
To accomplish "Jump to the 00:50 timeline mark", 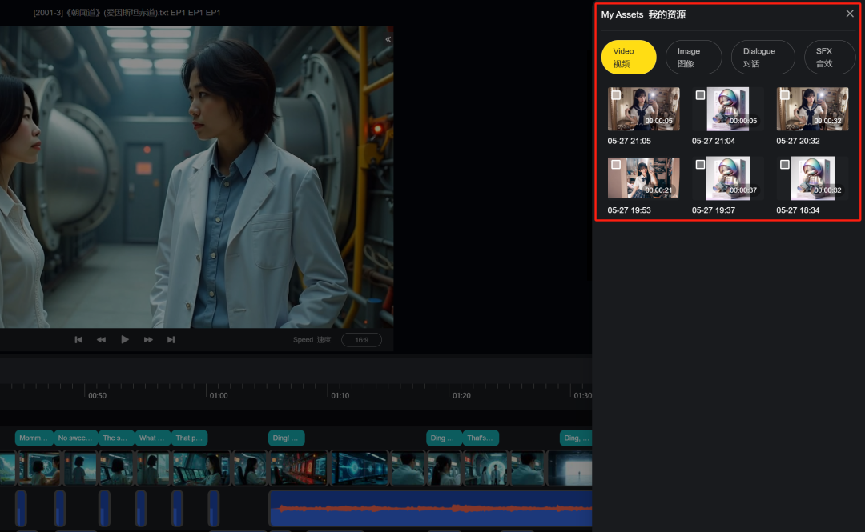I will (x=97, y=396).
